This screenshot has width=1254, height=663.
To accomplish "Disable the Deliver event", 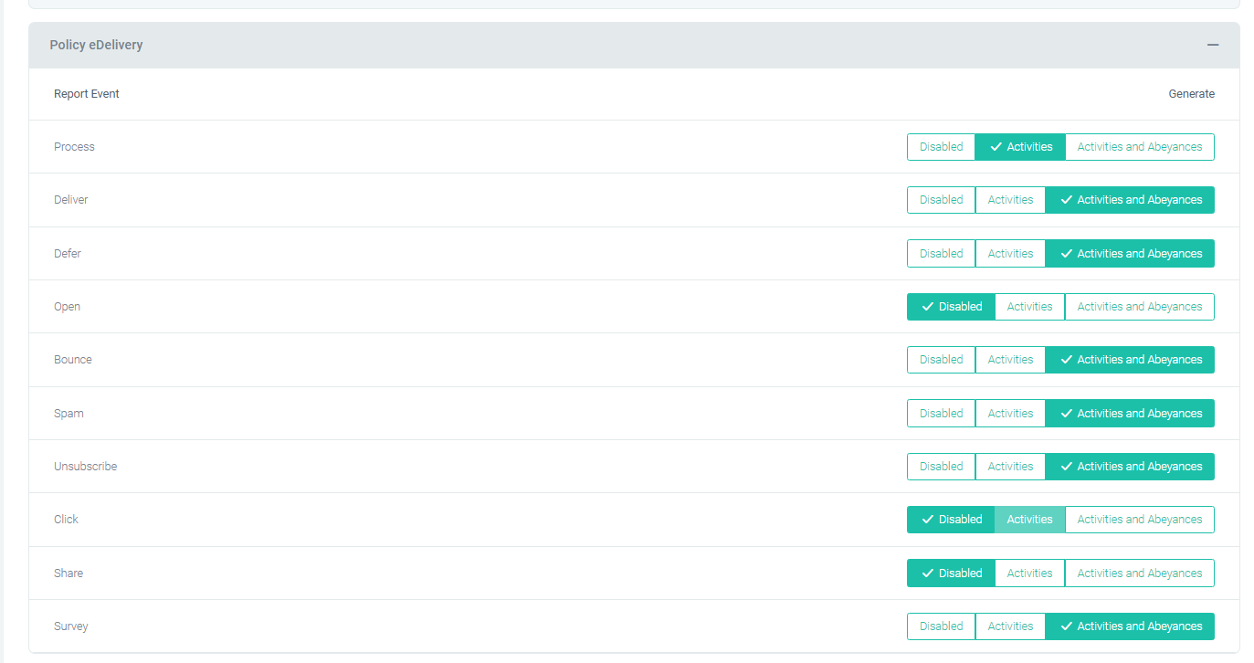I will pyautogui.click(x=941, y=199).
